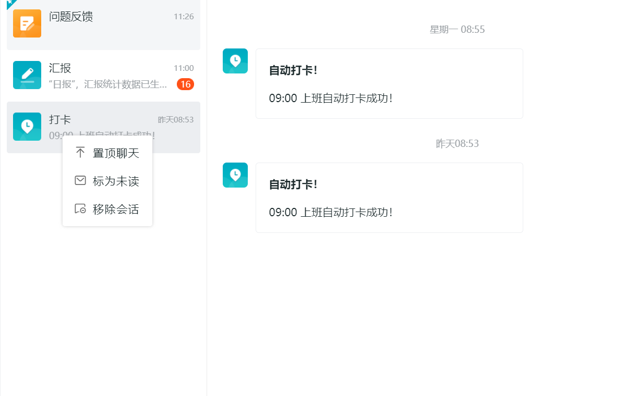Image resolution: width=626 pixels, height=396 pixels.
Task: Open the 汇报 conversation title
Action: pyautogui.click(x=60, y=68)
